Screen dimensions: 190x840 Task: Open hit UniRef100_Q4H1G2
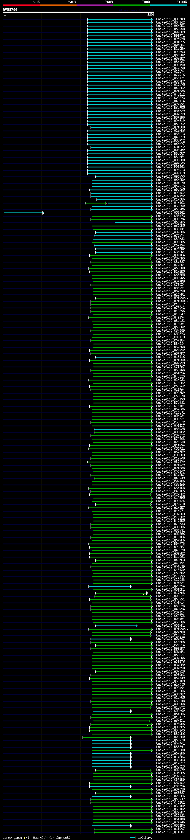pos(170,203)
